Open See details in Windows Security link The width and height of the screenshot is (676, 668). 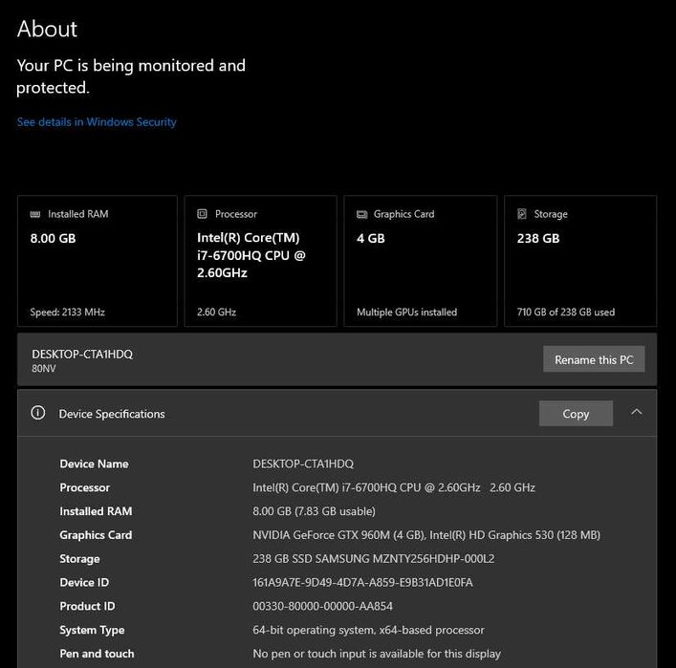97,122
